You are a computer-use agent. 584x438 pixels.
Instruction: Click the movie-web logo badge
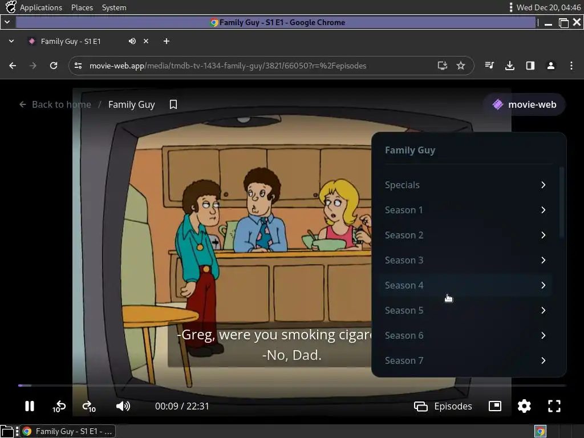525,104
